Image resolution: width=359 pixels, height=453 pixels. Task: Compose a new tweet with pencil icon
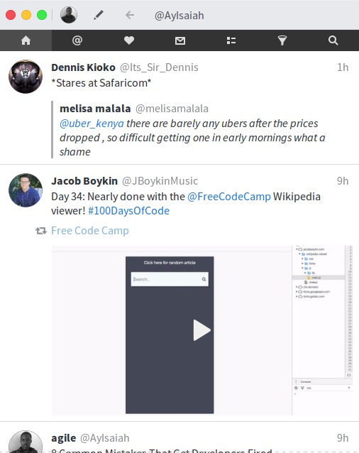pos(99,15)
